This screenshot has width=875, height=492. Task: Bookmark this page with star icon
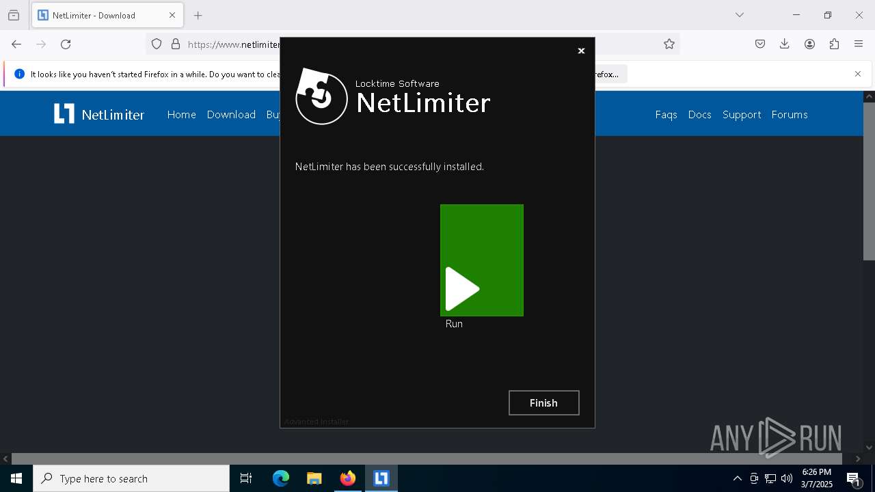click(x=669, y=44)
